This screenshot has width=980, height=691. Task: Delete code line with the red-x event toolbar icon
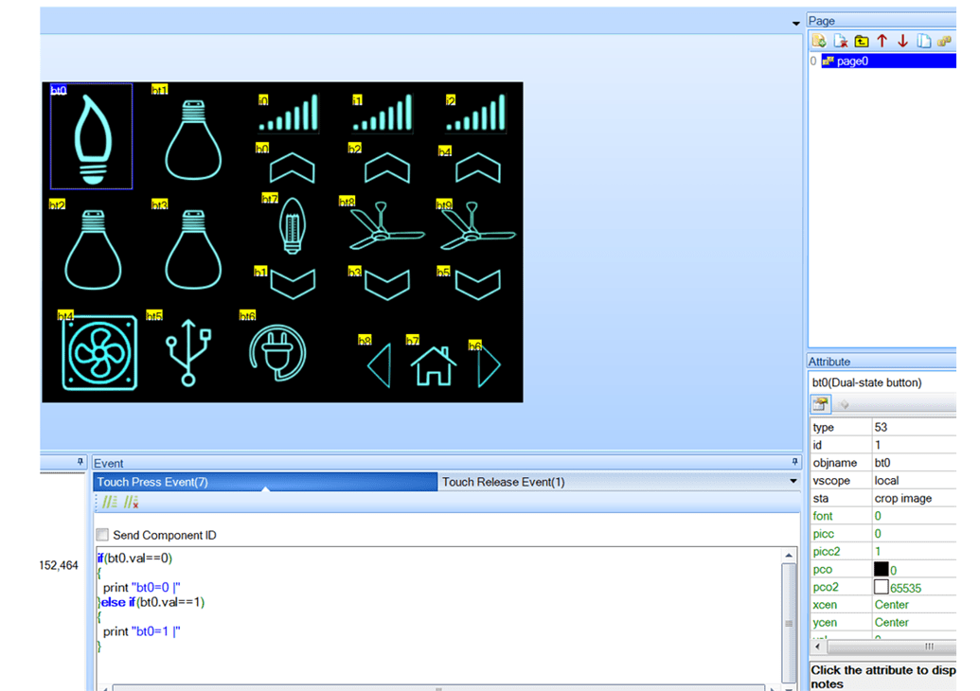[x=131, y=503]
